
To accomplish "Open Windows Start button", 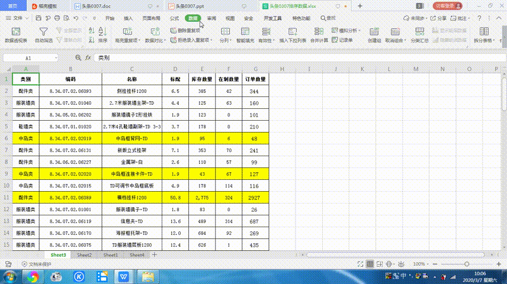I will [9, 277].
